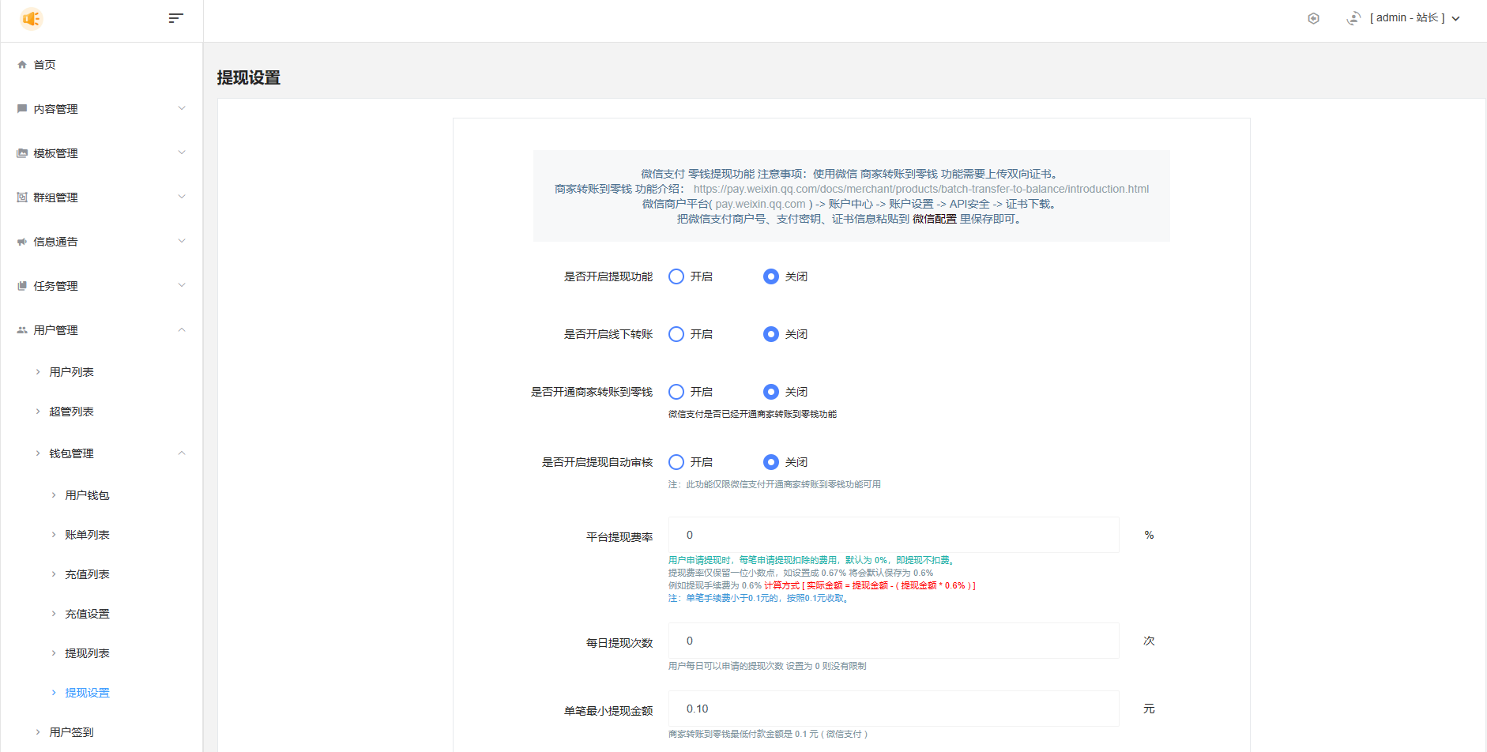The height and width of the screenshot is (752, 1487).
Task: Collapse the sidebar with the menu fold icon
Action: pyautogui.click(x=175, y=18)
